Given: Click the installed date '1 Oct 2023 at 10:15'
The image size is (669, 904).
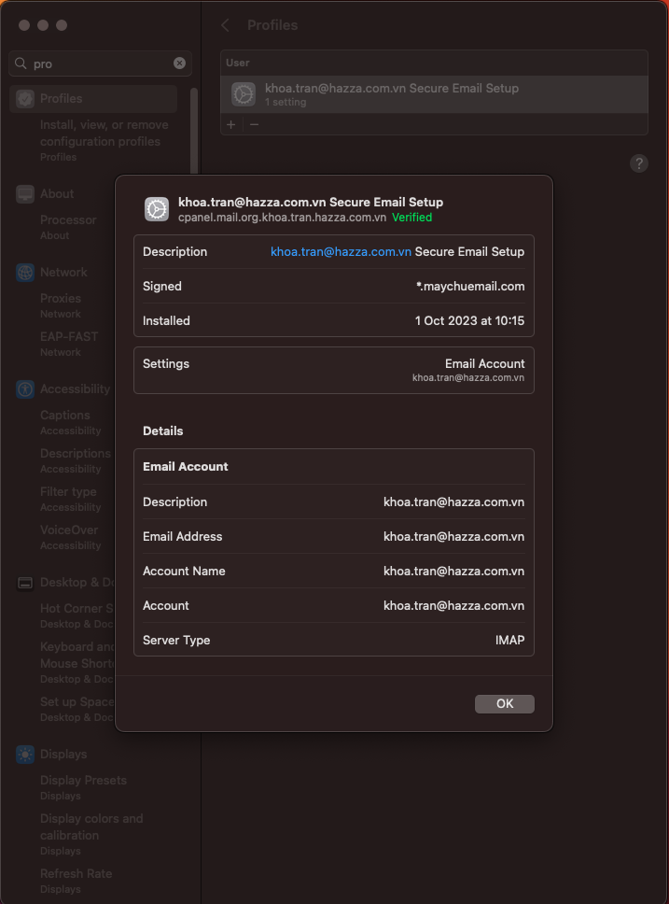Looking at the screenshot, I should coord(469,321).
